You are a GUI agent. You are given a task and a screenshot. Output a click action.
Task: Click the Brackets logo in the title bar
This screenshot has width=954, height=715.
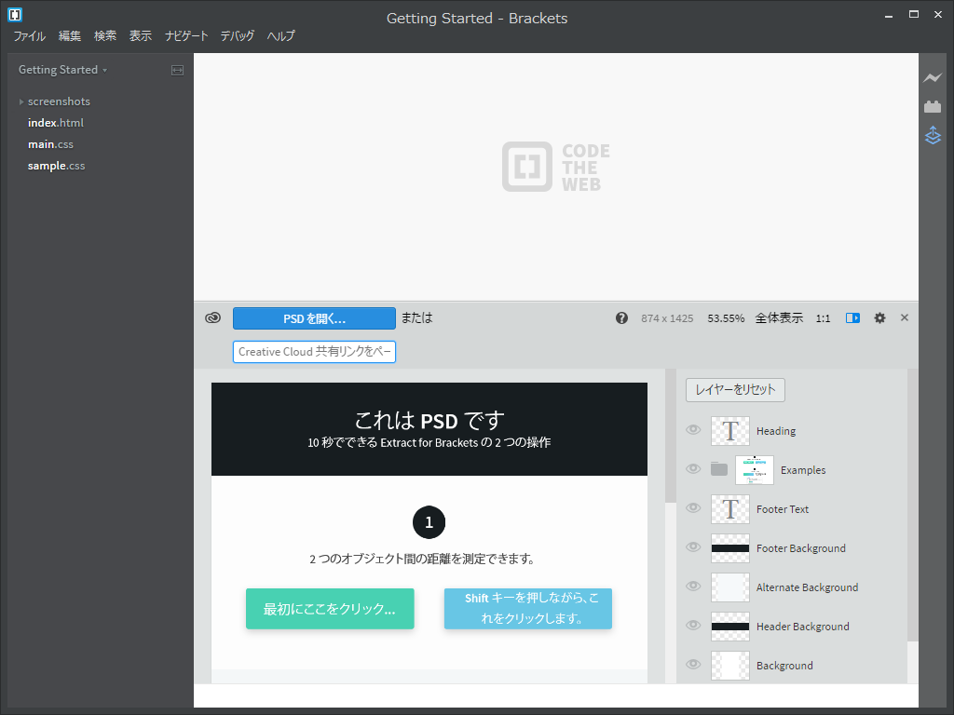click(x=13, y=14)
